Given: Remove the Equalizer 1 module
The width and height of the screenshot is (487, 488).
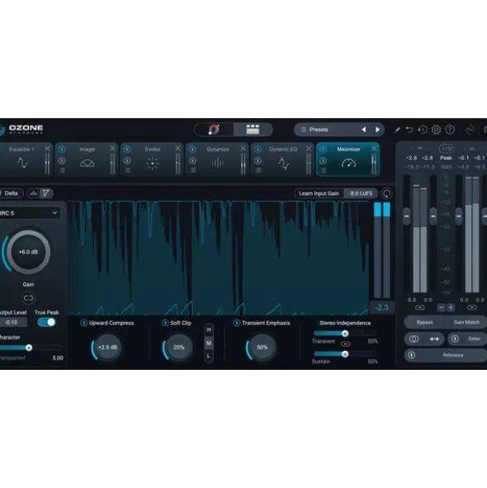Looking at the screenshot, I should [47, 149].
